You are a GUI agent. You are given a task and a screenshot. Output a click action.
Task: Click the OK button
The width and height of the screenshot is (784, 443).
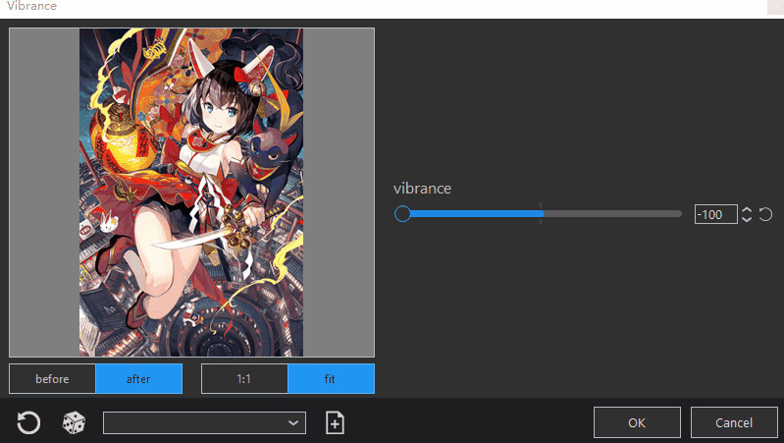coord(637,422)
